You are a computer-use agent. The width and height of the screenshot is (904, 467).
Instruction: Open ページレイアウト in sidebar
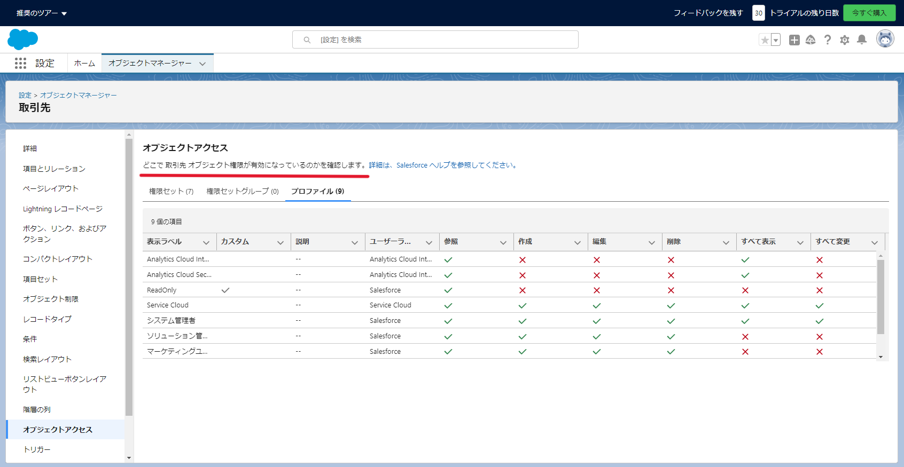[x=51, y=188]
